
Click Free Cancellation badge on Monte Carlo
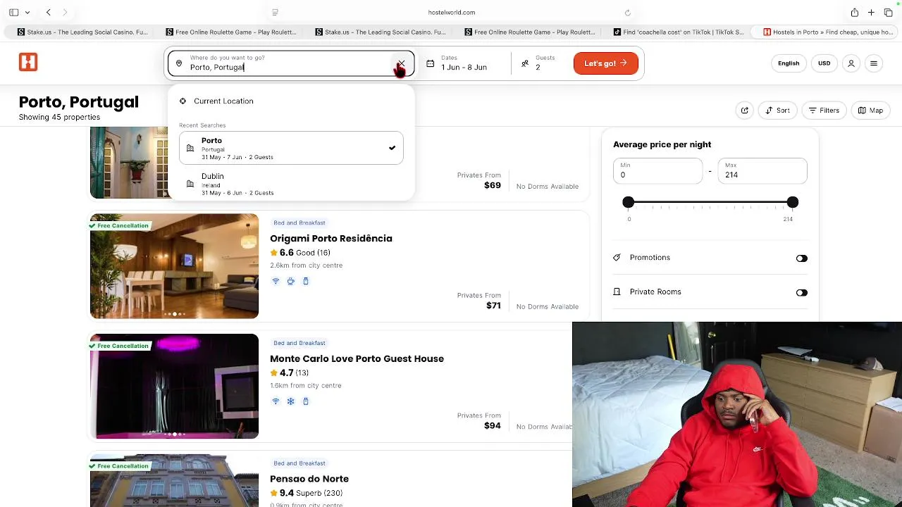(119, 346)
